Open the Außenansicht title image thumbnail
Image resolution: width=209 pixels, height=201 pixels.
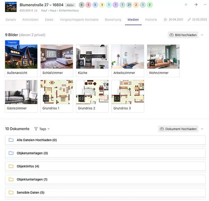click(21, 57)
